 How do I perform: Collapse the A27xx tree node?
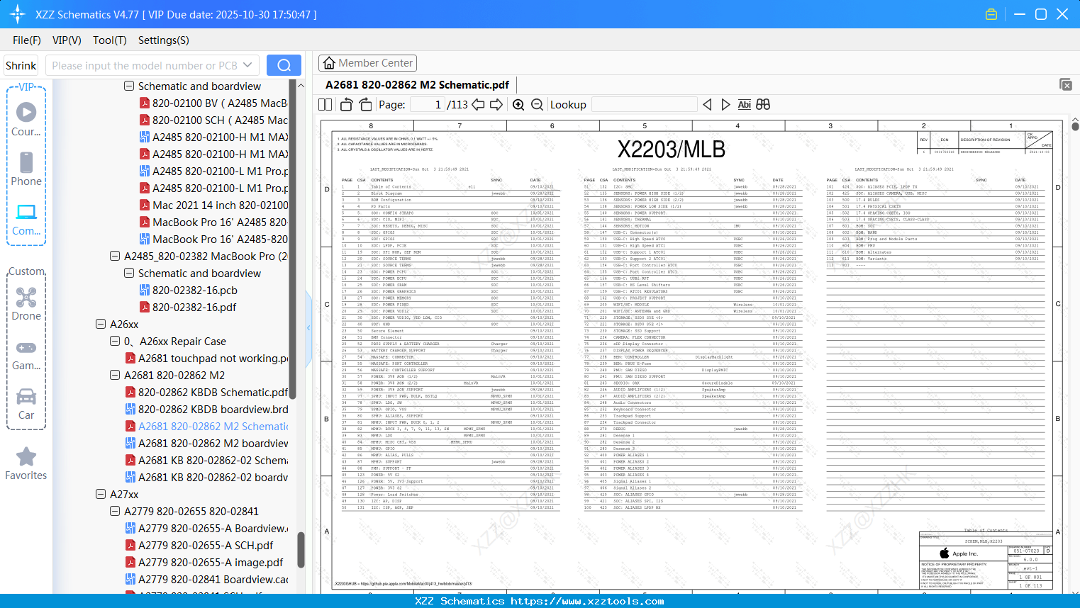[101, 494]
